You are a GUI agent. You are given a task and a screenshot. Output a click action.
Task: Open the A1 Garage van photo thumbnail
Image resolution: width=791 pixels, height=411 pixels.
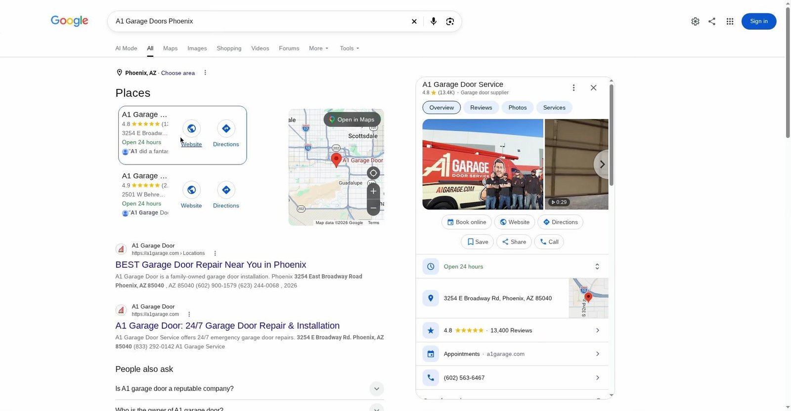point(483,164)
